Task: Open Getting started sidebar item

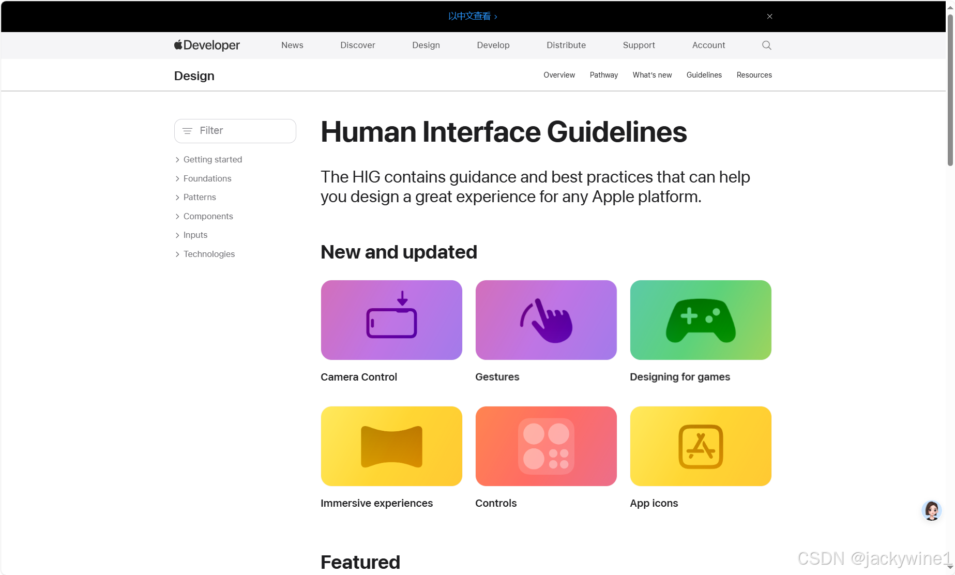Action: [213, 160]
